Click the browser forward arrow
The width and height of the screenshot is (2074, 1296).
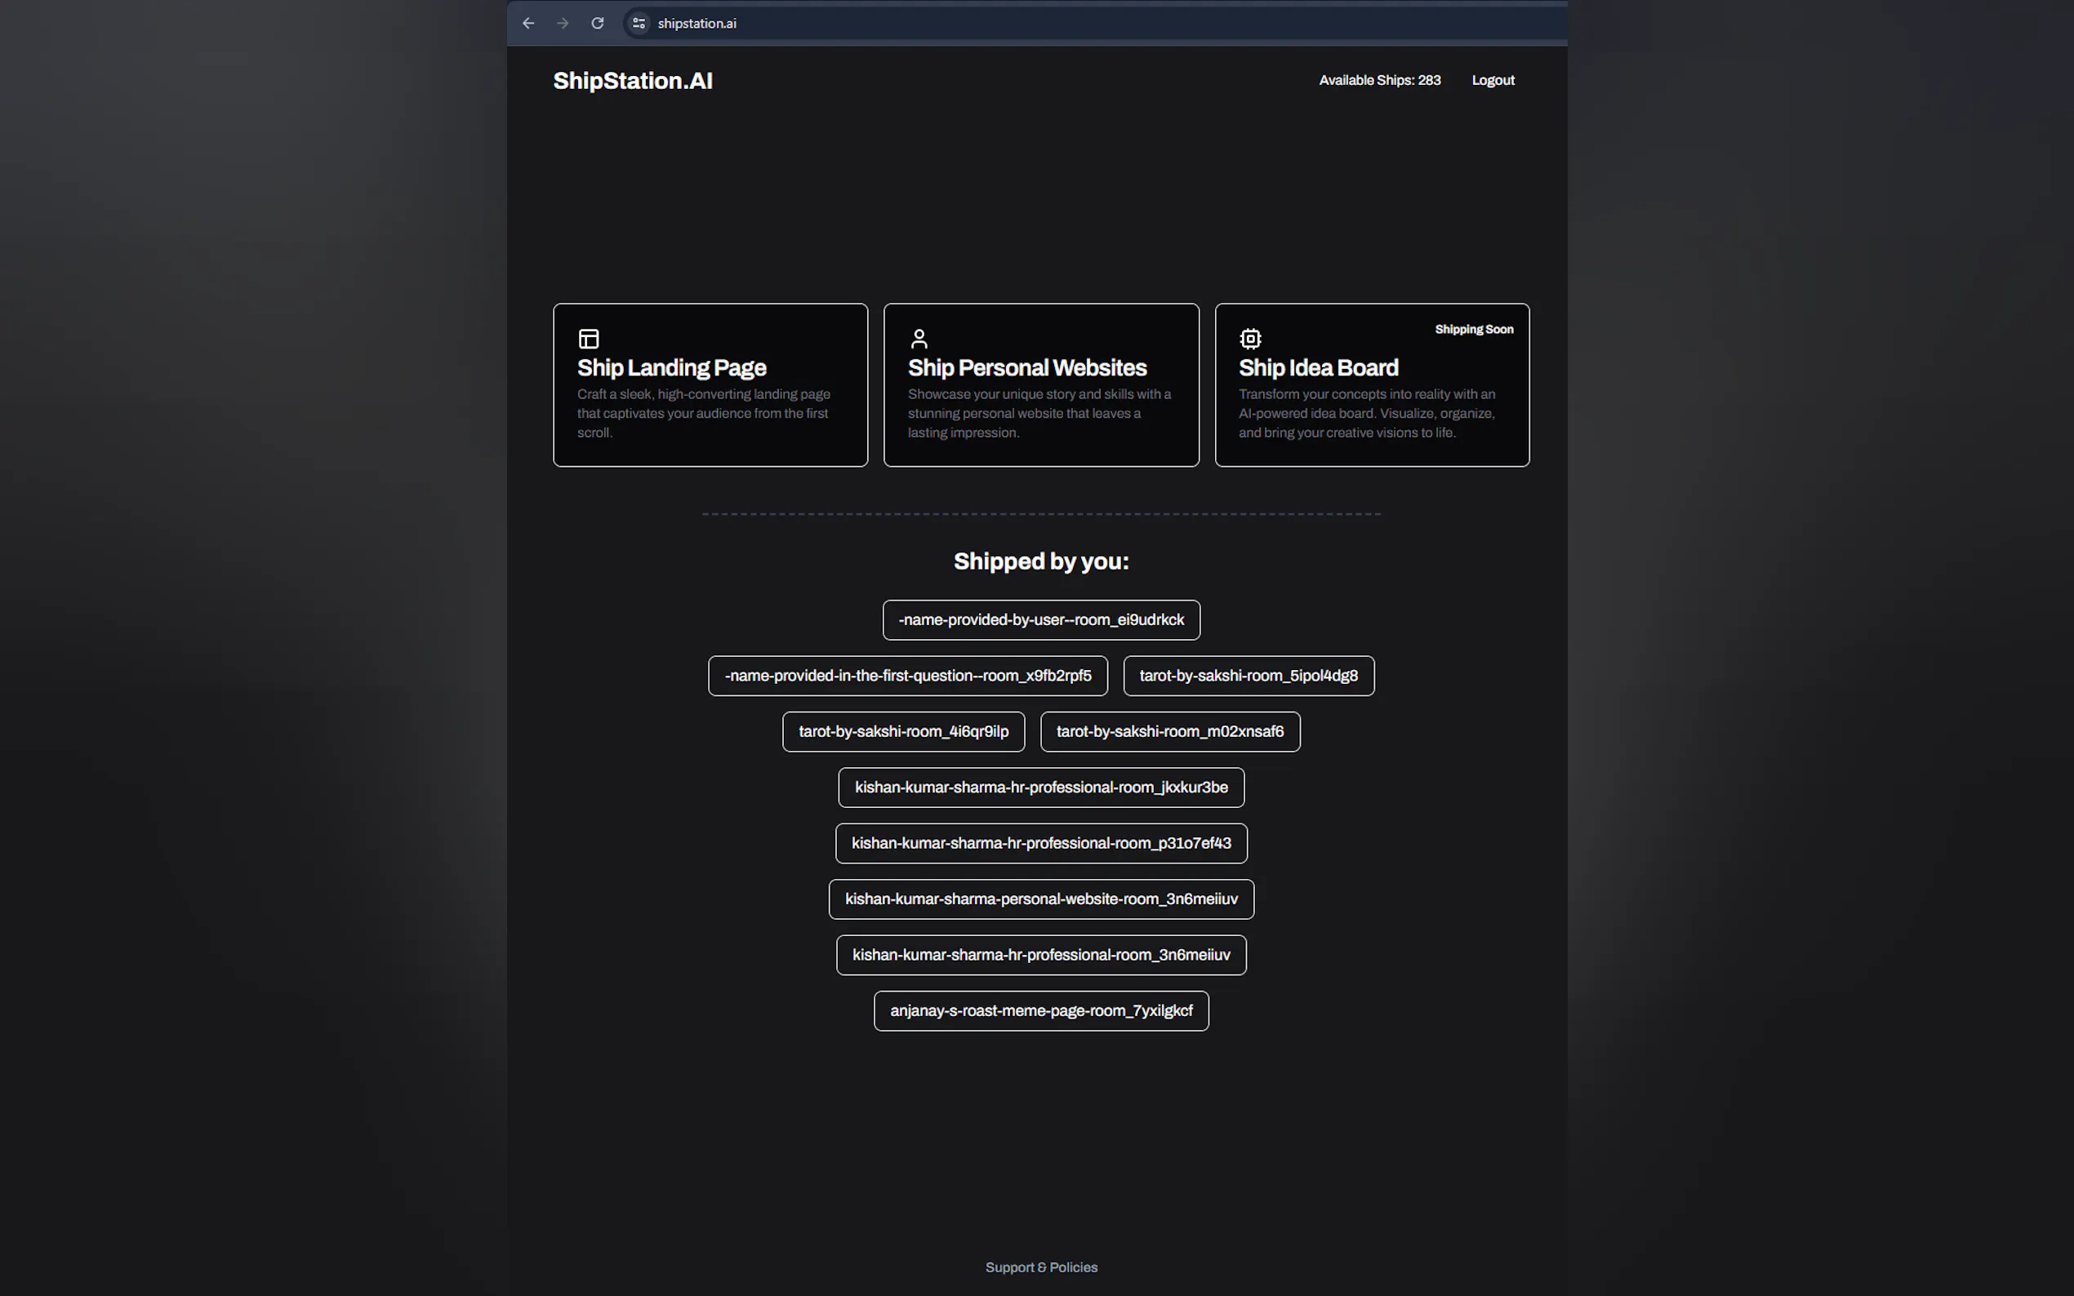pos(563,23)
